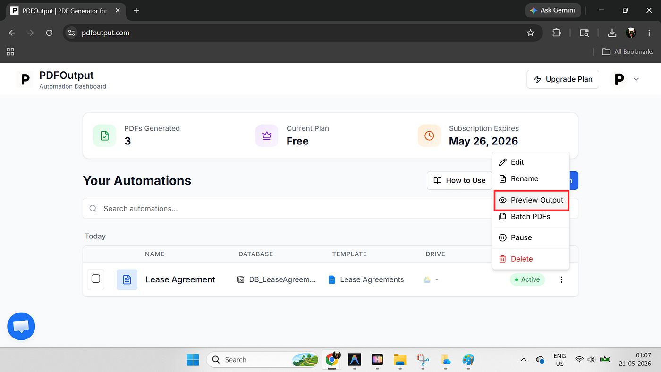Expand the account dropdown chevron beside avatar
Screen dimensions: 661x372
point(636,79)
